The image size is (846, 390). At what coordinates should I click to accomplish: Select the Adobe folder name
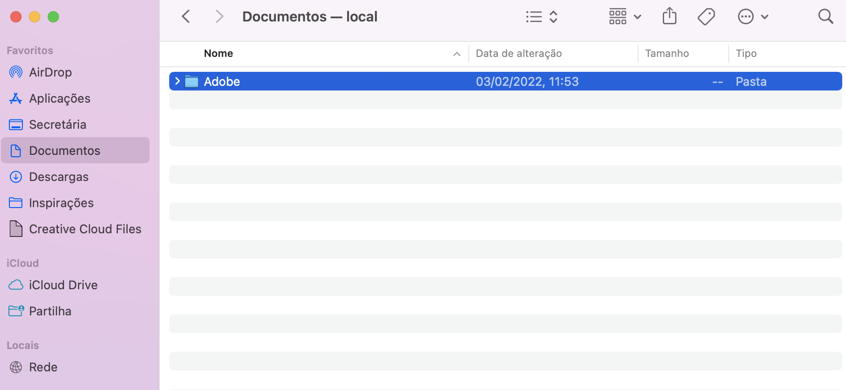[222, 82]
